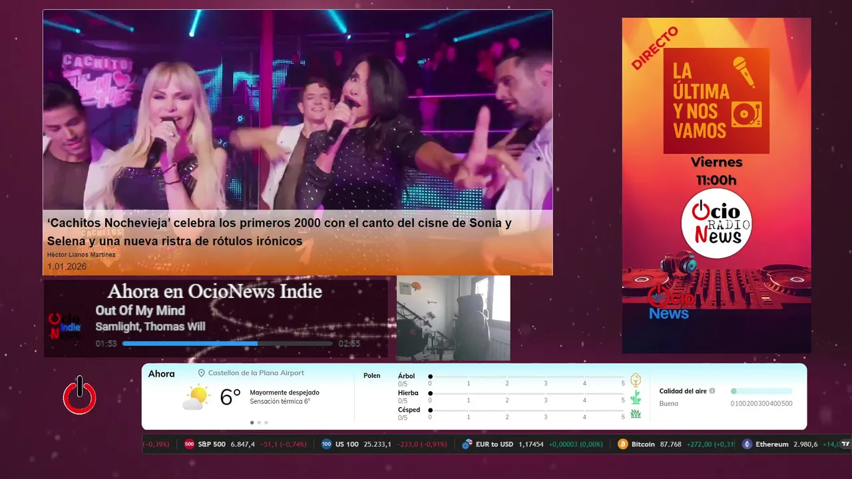Click the Césped grass icon

pos(635,413)
